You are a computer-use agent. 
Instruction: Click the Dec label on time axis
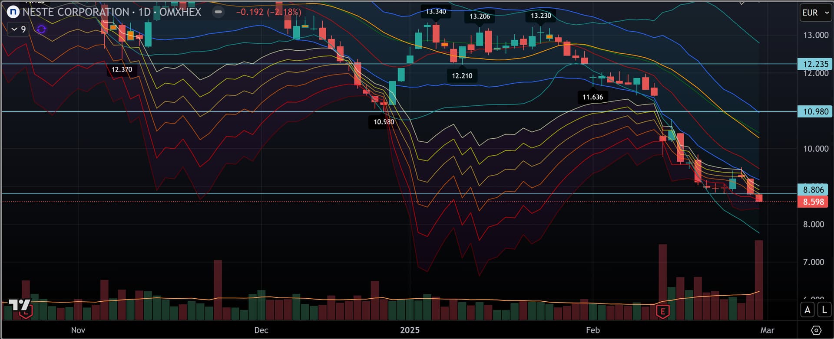click(261, 330)
